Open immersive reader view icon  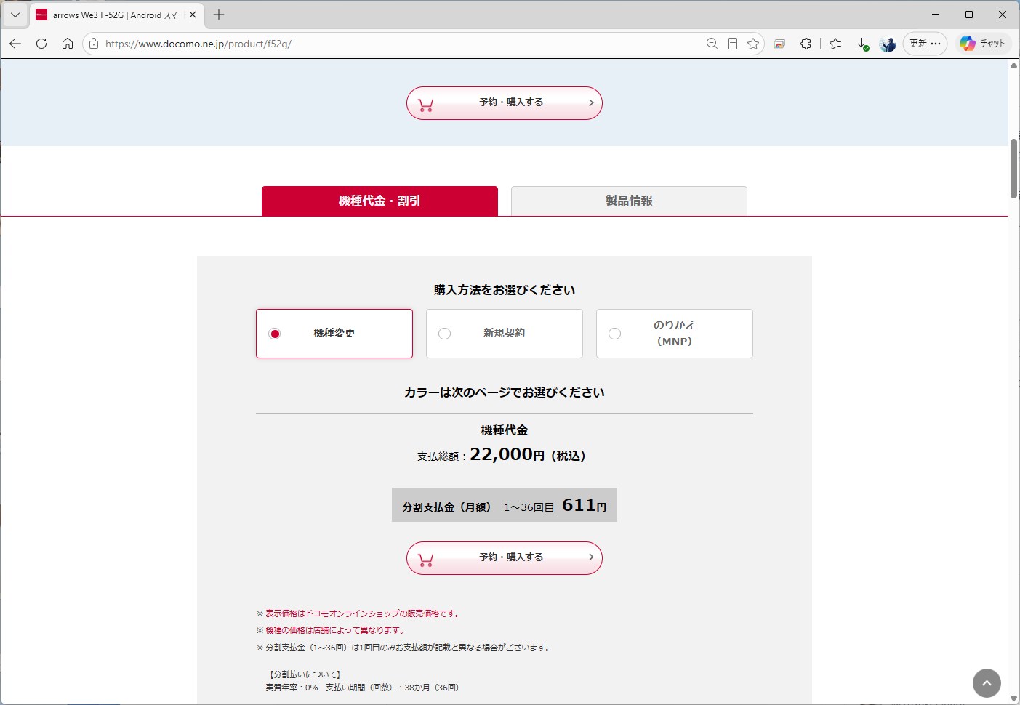[733, 44]
